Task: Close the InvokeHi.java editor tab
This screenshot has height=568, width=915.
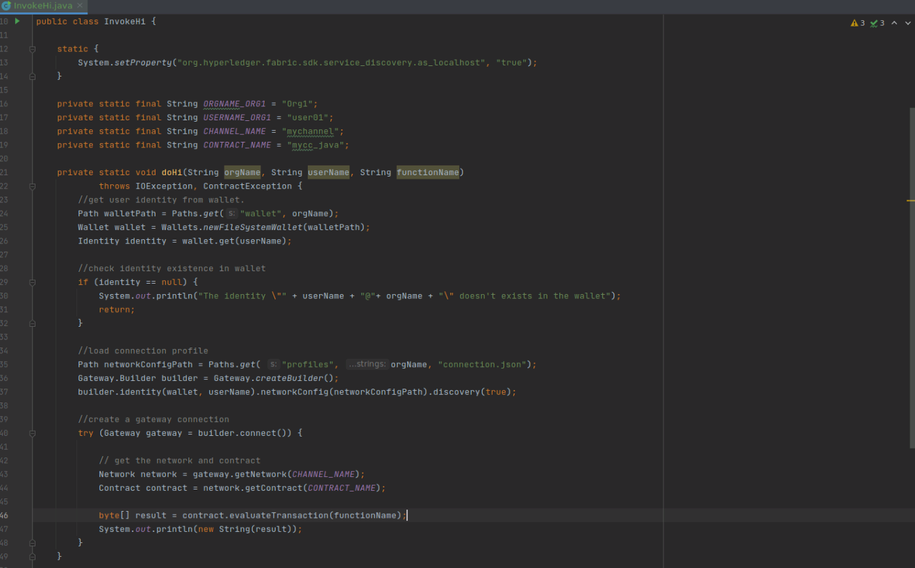Action: pyautogui.click(x=79, y=6)
